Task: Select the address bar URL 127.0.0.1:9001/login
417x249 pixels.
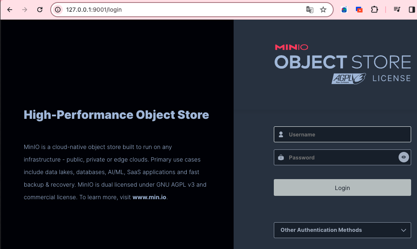Action: pyautogui.click(x=94, y=10)
